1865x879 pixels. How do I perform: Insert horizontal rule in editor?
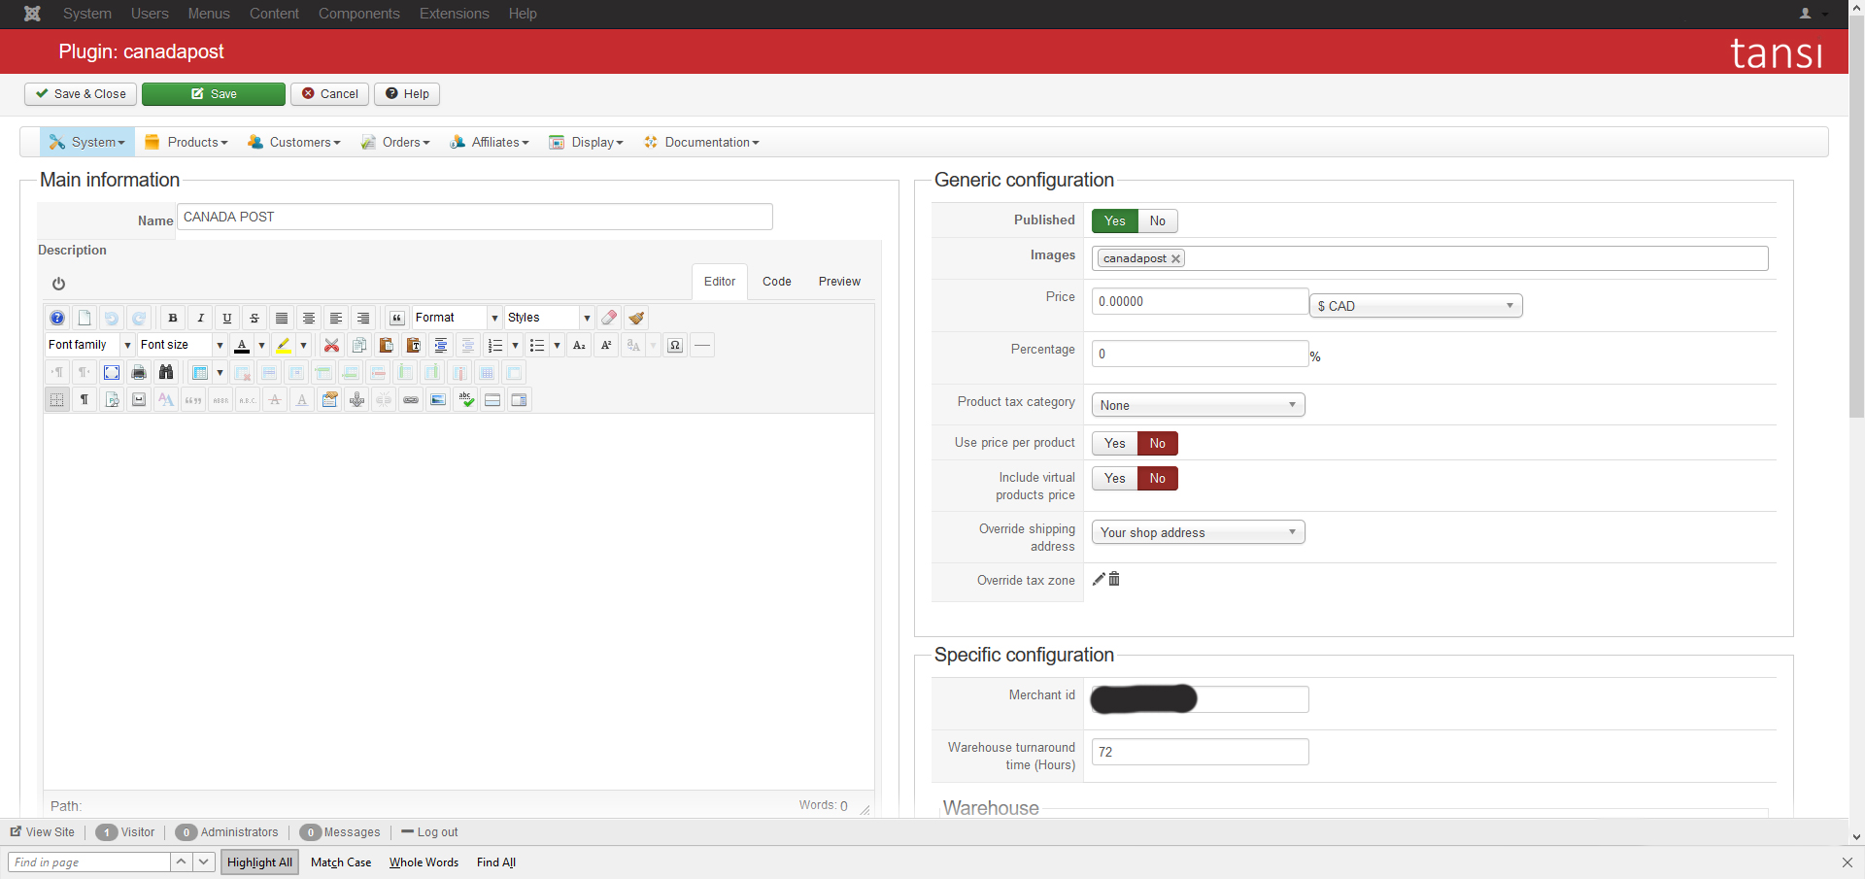coord(702,345)
